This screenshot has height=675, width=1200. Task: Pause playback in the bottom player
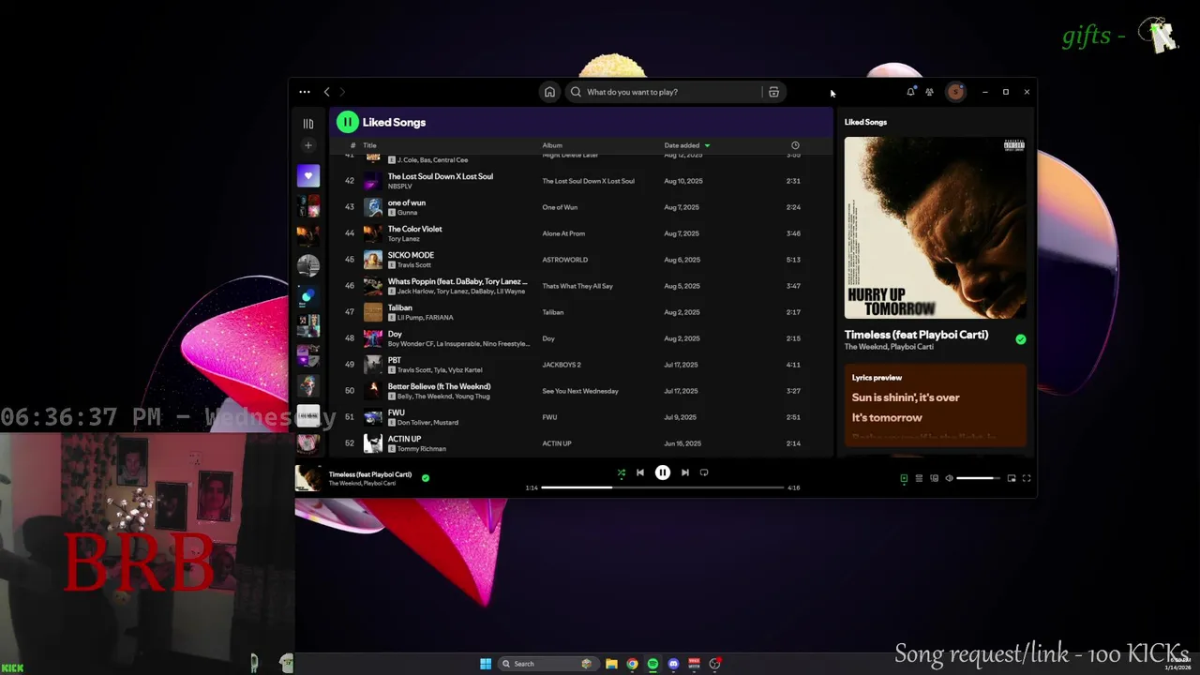click(x=662, y=472)
